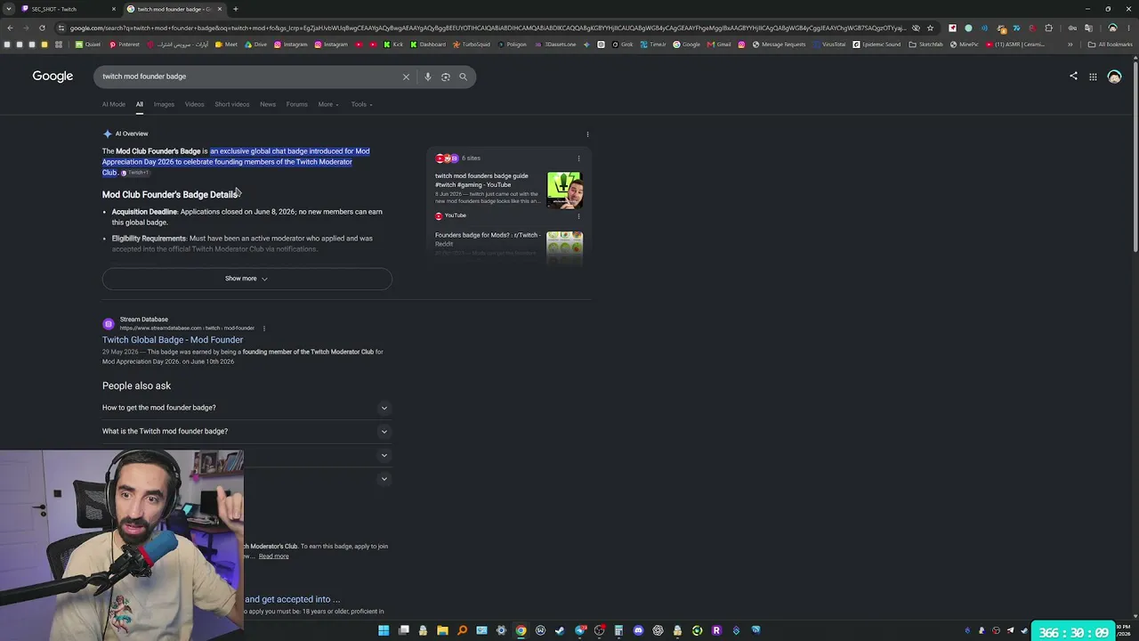Image resolution: width=1139 pixels, height=641 pixels.
Task: Open the Gmail bookmark
Action: (719, 45)
